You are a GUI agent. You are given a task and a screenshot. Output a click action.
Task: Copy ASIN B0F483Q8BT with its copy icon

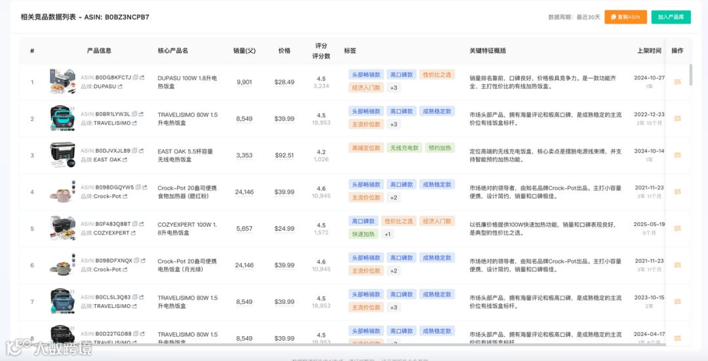135,224
